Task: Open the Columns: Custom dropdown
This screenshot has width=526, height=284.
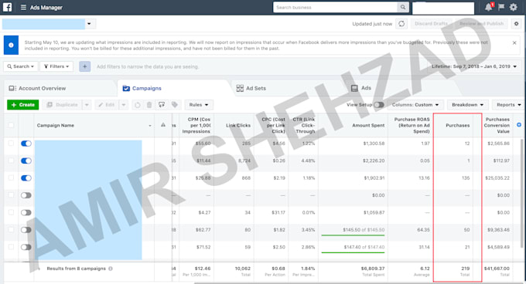Action: tap(415, 105)
